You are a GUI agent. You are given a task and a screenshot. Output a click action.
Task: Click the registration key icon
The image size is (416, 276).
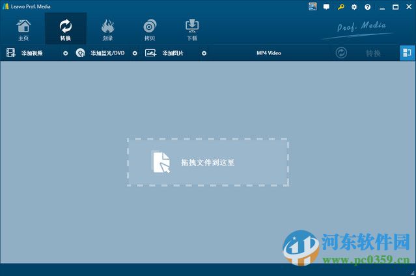(x=341, y=7)
